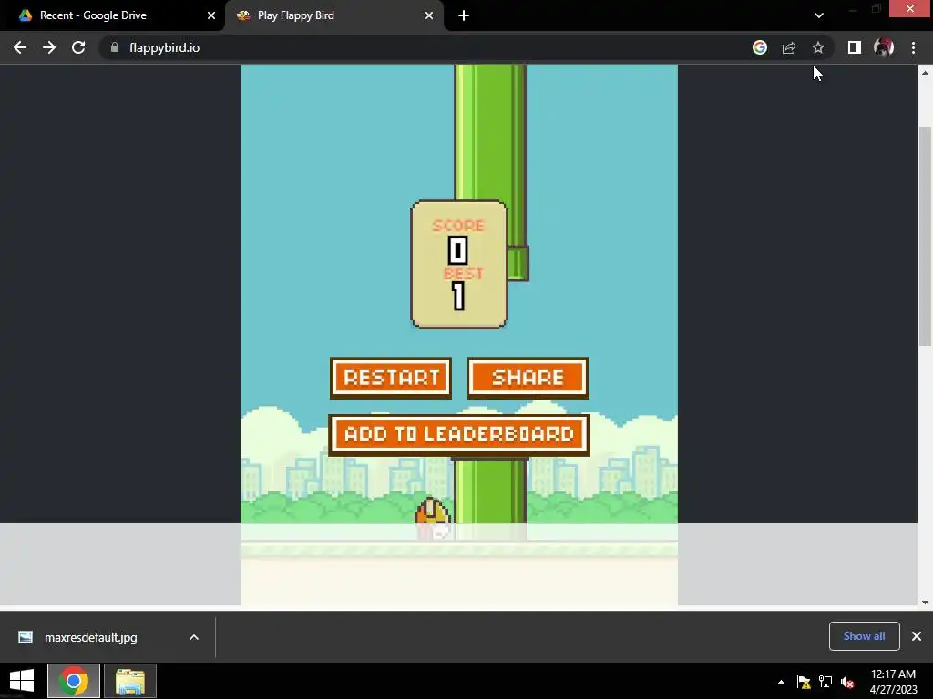933x699 pixels.
Task: Click the browser back arrow
Action: point(20,47)
